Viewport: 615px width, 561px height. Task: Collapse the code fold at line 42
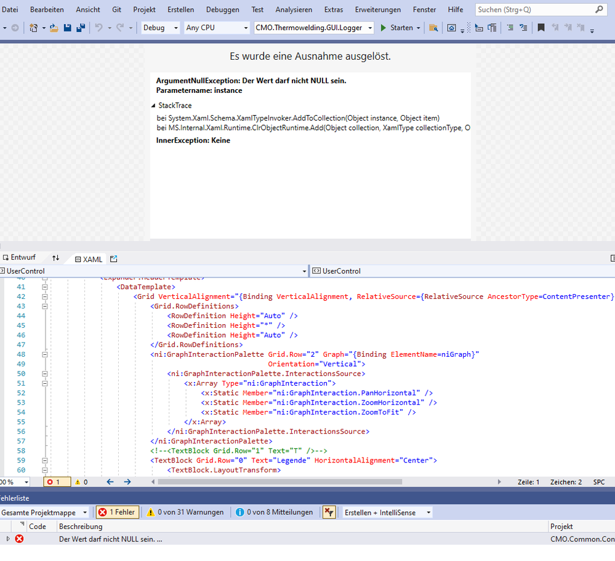coord(45,296)
